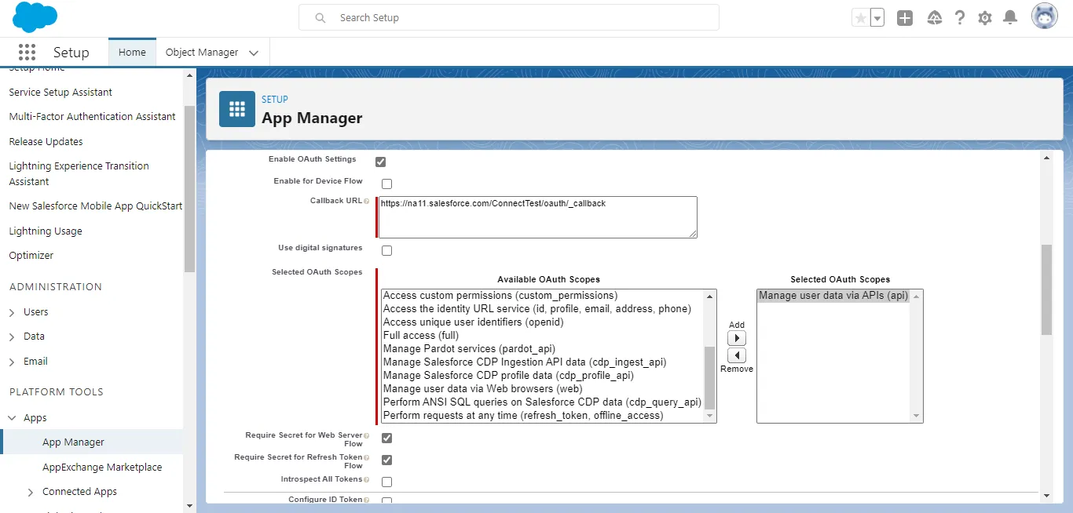Click in the Search Setup field
1073x513 pixels.
pos(509,17)
